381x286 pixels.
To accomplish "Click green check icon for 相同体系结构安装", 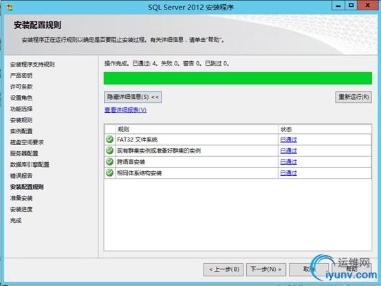I will point(109,173).
